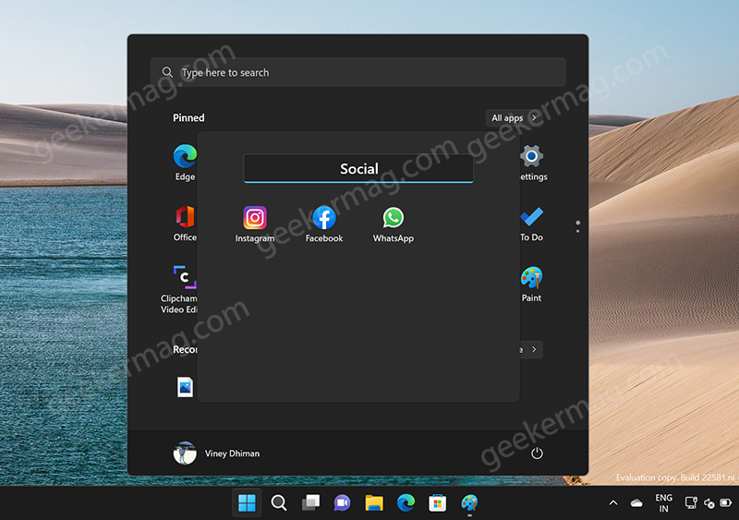
Task: Open Microsoft Store from the taskbar
Action: pos(437,503)
